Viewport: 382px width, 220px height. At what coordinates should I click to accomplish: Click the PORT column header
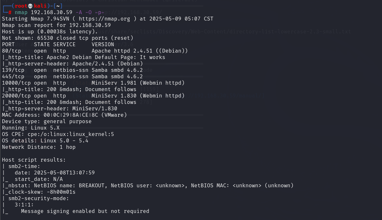click(x=8, y=44)
